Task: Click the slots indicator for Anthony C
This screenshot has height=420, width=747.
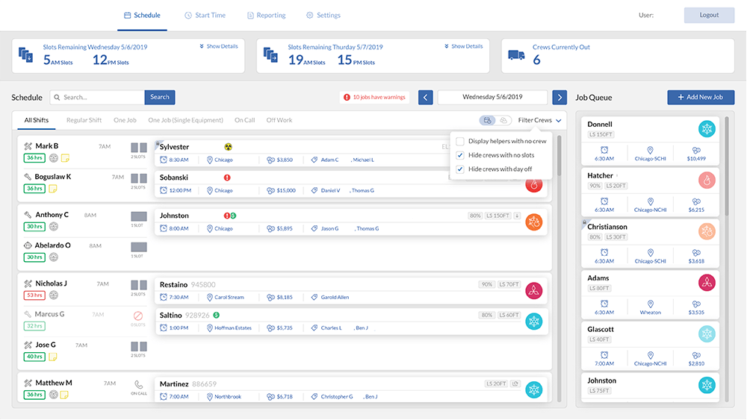Action: 139,217
